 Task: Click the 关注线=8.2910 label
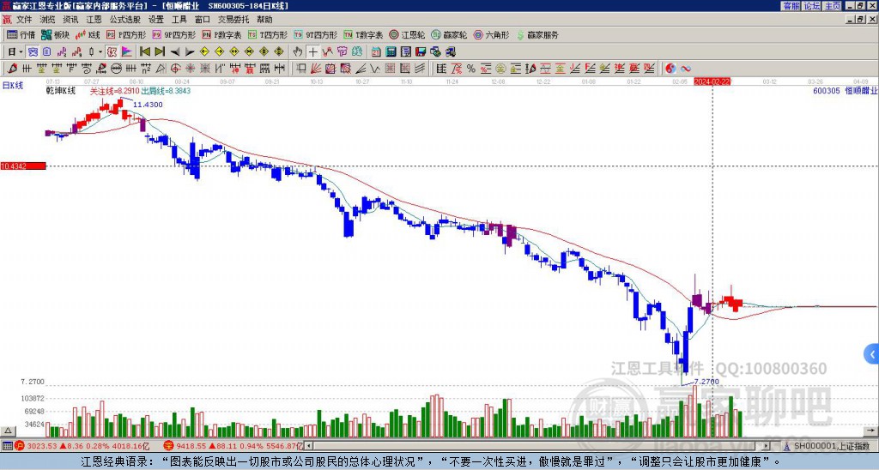[114, 90]
